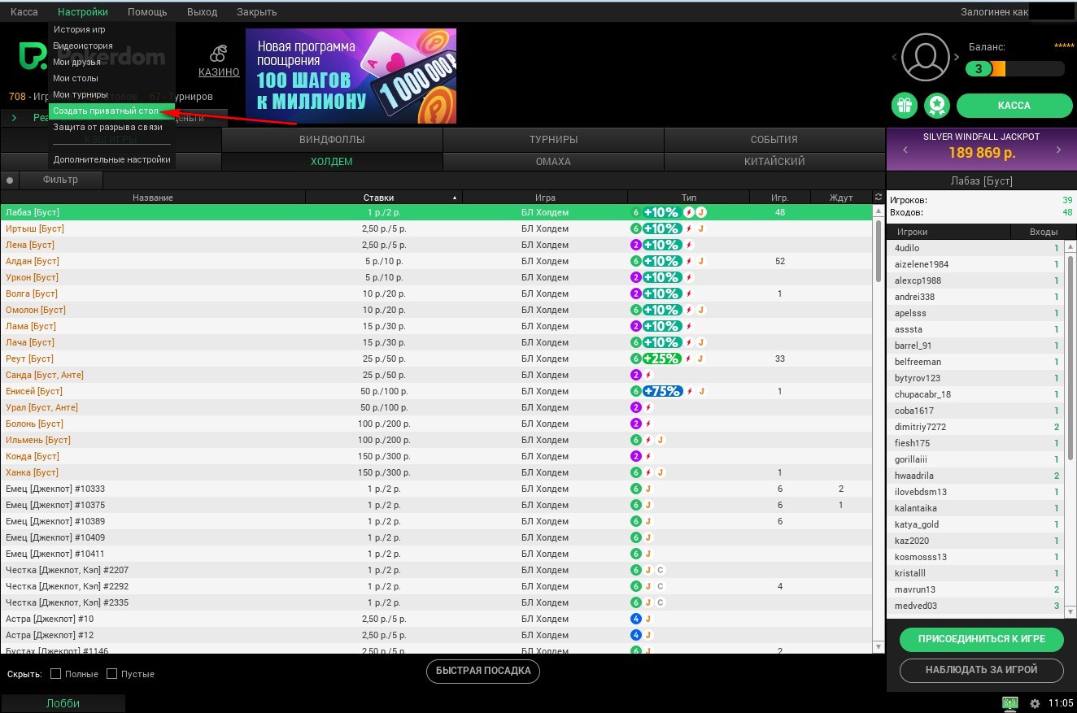Select Дополнительные настройки menu item

(x=111, y=159)
